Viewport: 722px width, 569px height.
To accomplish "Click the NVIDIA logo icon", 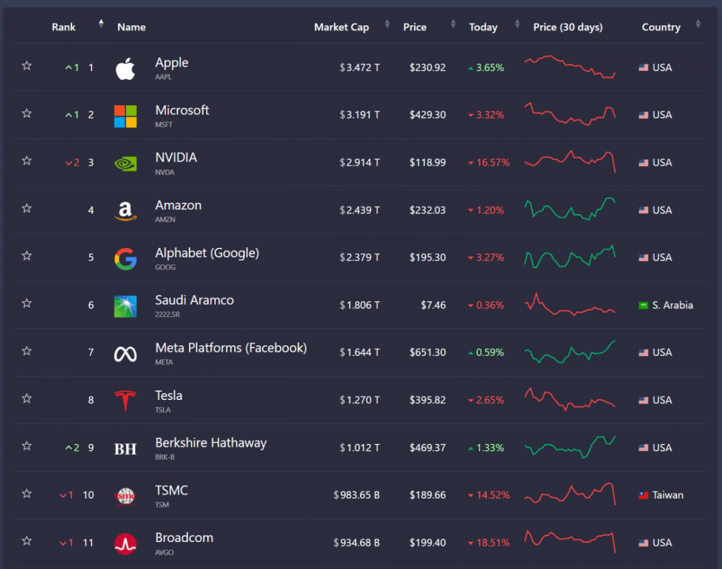I will [x=125, y=164].
